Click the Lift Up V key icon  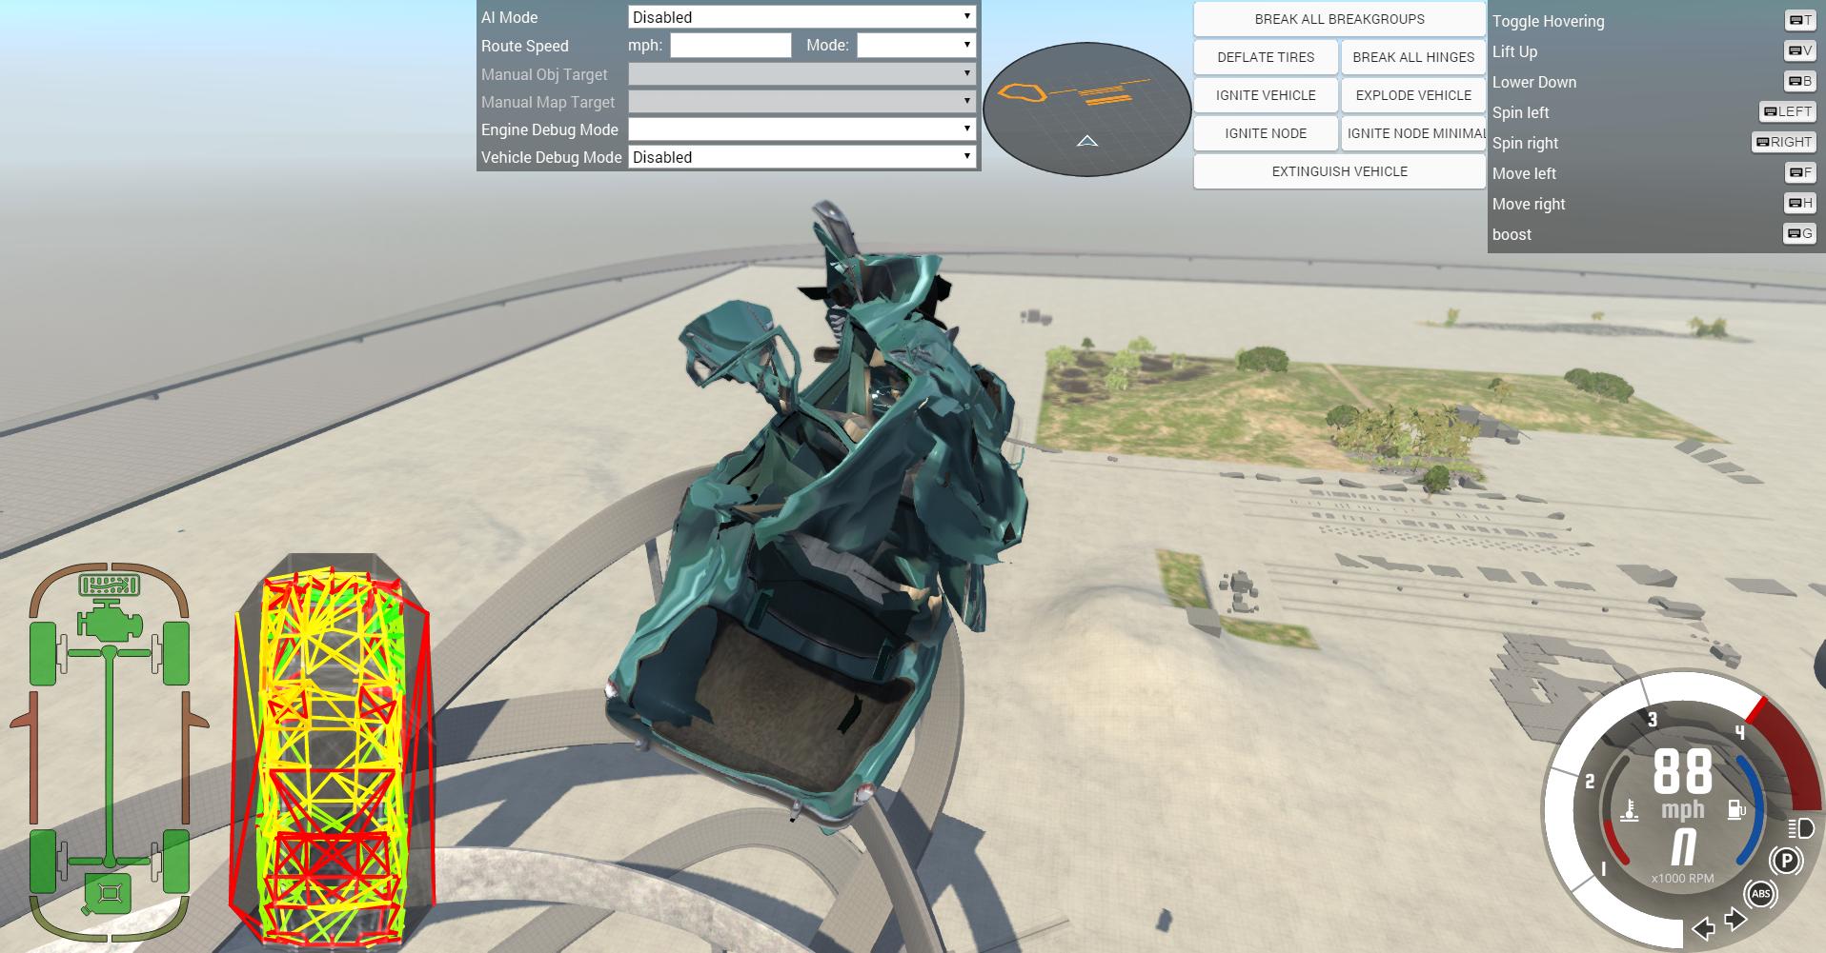1799,50
